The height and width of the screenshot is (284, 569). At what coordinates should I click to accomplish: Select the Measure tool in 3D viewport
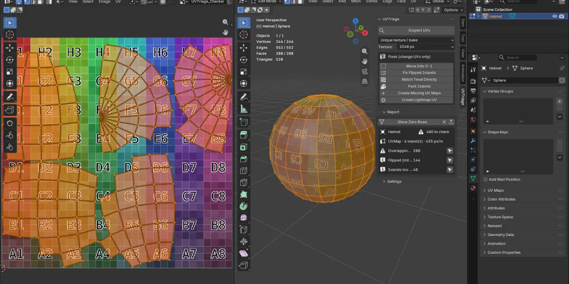[x=243, y=109]
